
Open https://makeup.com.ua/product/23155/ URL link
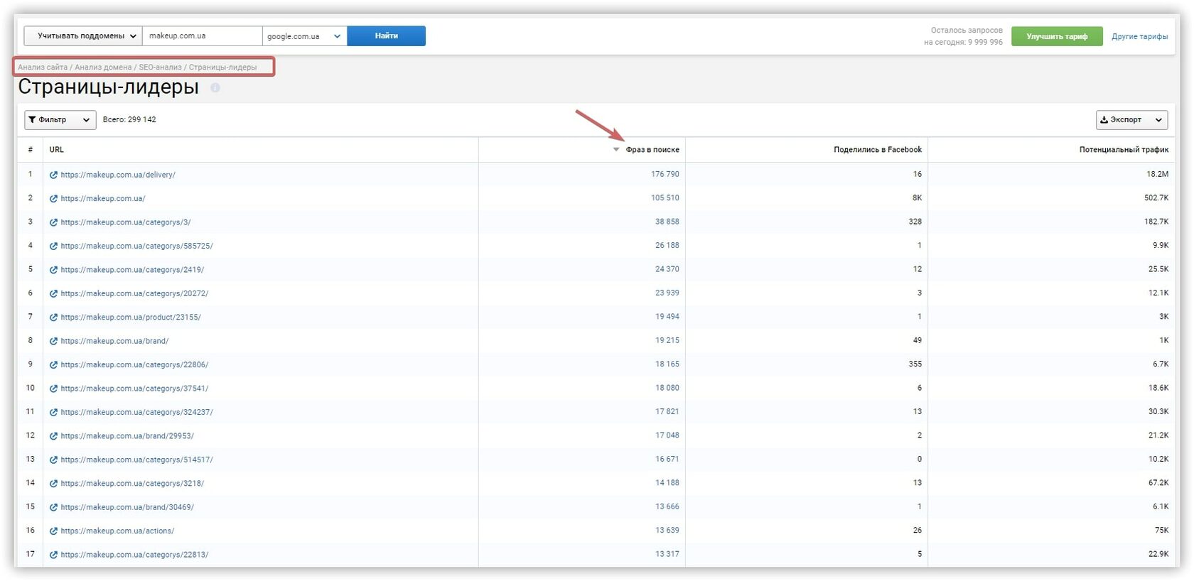131,317
